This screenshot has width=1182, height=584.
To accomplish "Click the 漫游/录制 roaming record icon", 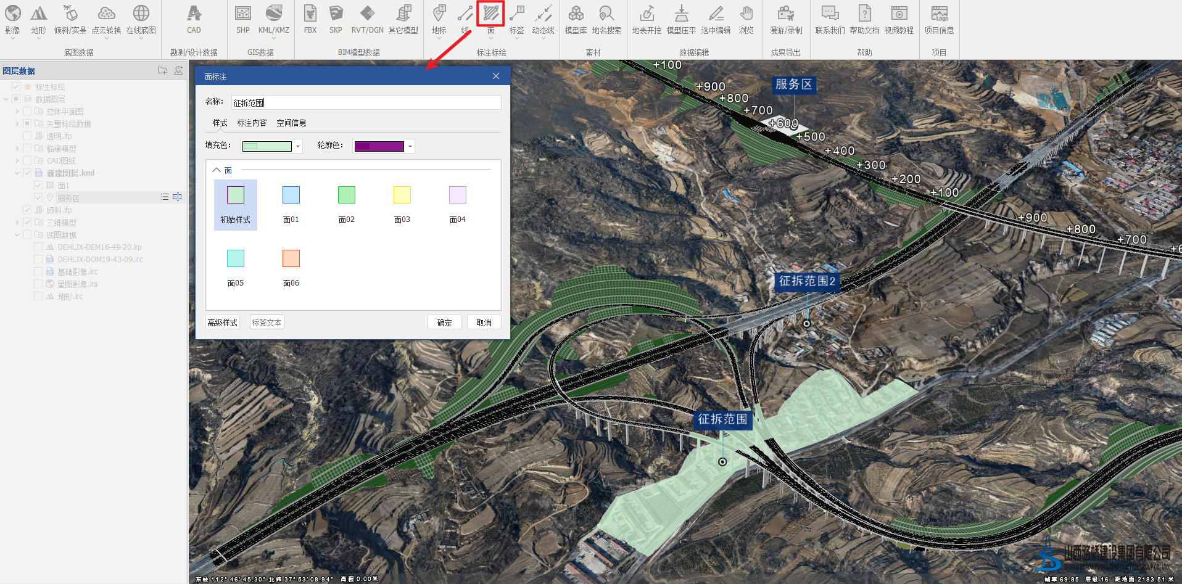I will point(785,14).
